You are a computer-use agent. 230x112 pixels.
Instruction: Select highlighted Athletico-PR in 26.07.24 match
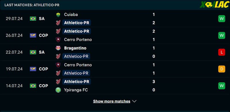[x=76, y=31]
